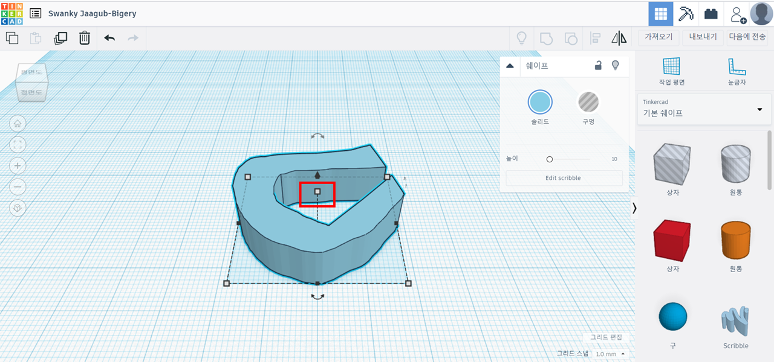Select the 눈금자 ruler tool
774x362 pixels.
click(736, 72)
